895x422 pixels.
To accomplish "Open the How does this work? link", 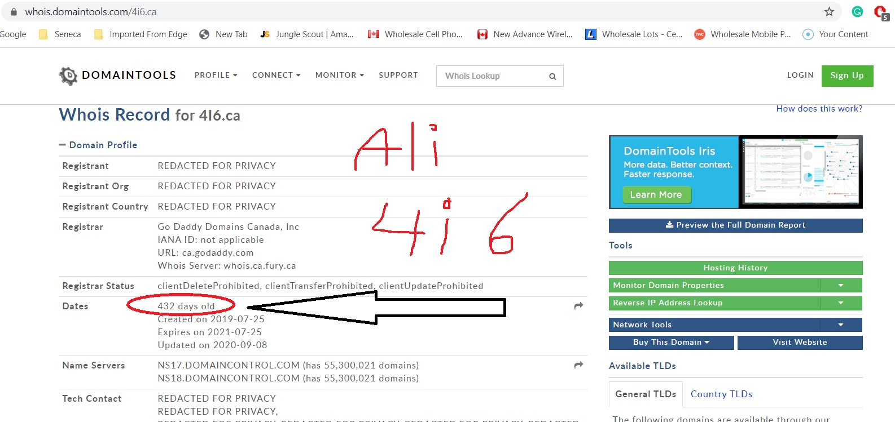I will pyautogui.click(x=819, y=109).
